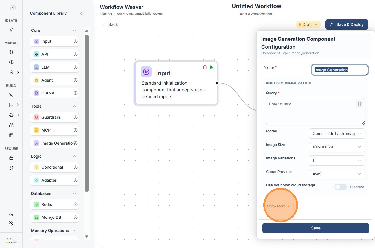Run the Input node with play icon
Viewport: 375px width, 248px height.
[212, 67]
